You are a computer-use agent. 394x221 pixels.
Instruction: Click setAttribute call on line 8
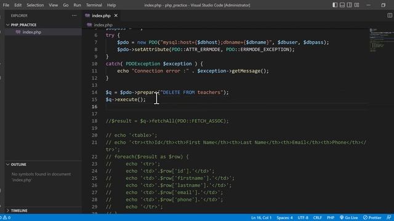(206, 50)
